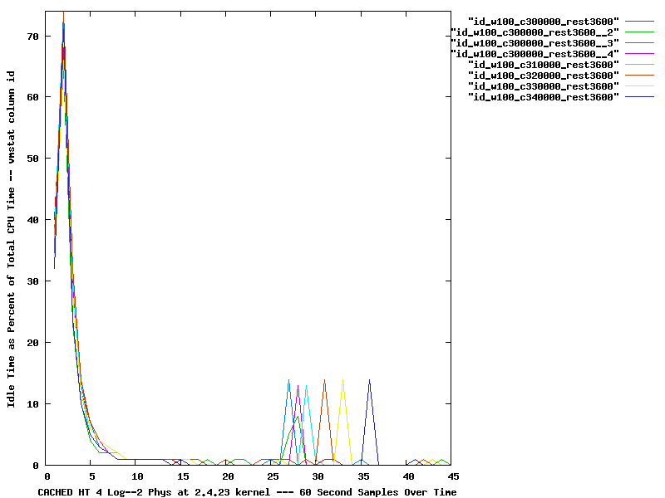Screen dimensions: 665x498
Task: Click y-axis tick label 40
Action: click(x=32, y=220)
